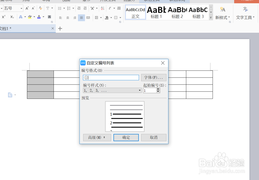Viewport: 259px width, 180px height.
Task: Center align the paragraph
Action: point(68,18)
